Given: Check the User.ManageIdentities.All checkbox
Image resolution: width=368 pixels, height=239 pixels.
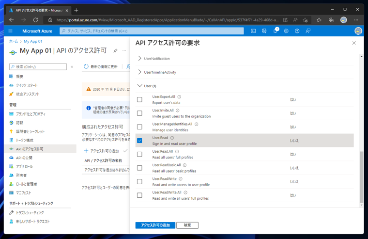Looking at the screenshot, I should tap(139, 127).
